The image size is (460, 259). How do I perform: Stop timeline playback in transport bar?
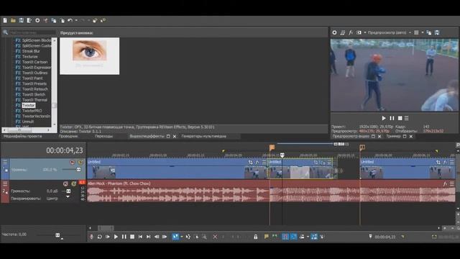132,237
